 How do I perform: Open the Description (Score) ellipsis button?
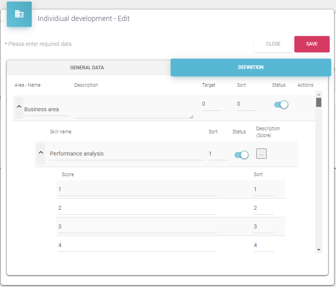[x=261, y=154]
